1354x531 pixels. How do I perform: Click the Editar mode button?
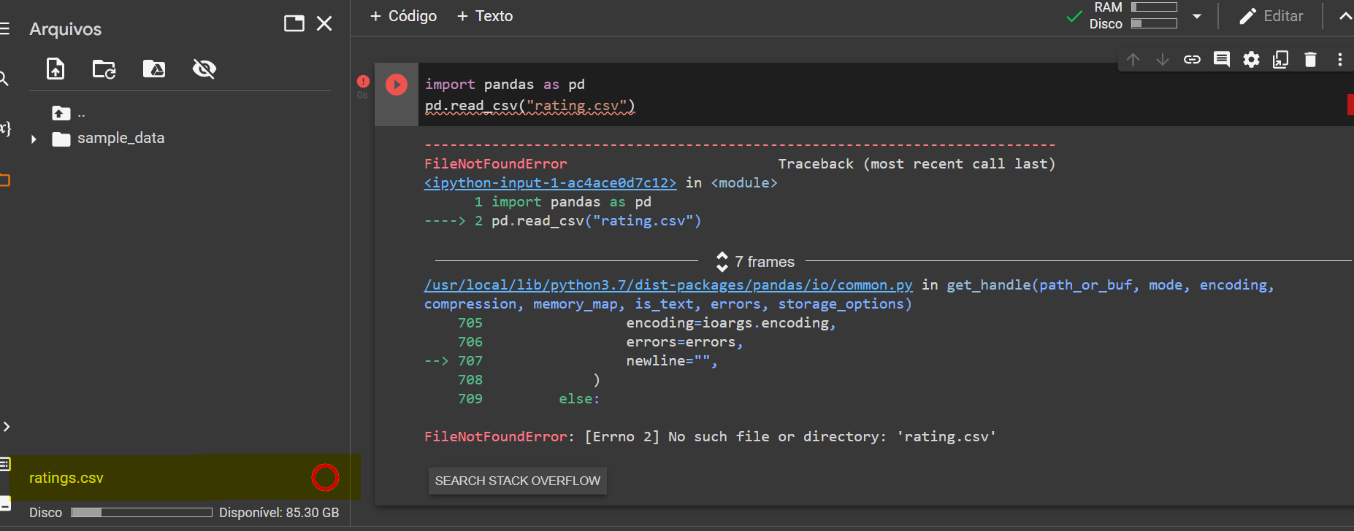(x=1271, y=16)
